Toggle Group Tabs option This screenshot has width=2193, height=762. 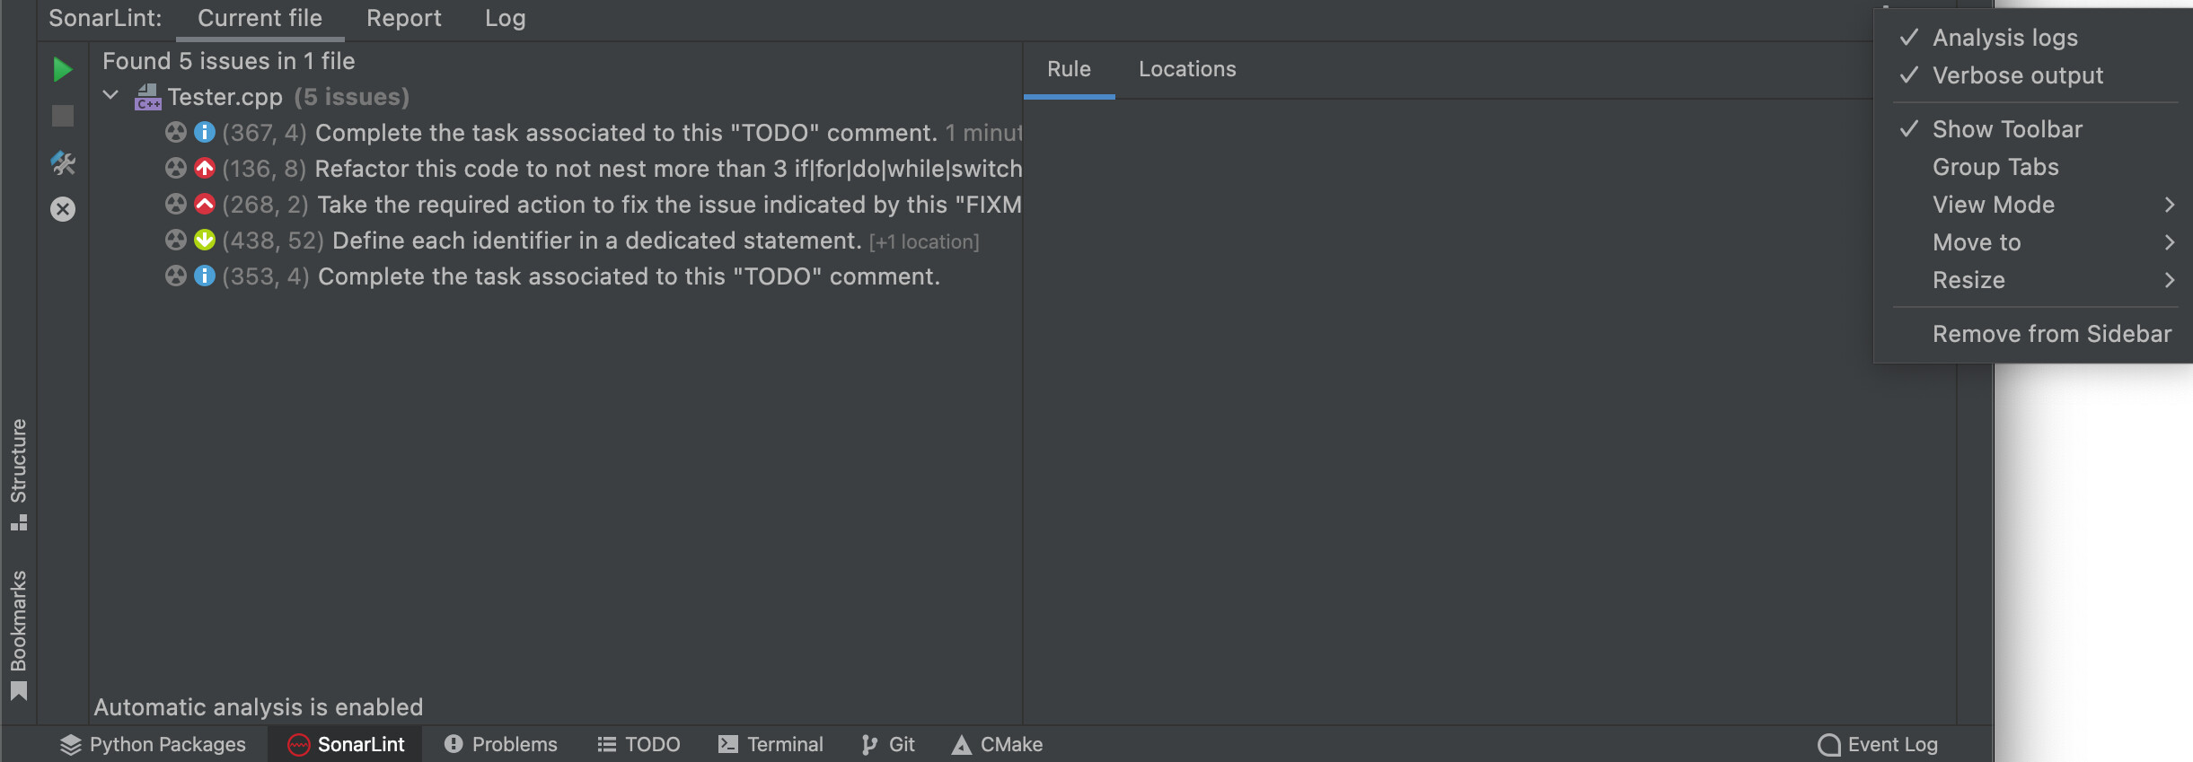tap(2032, 167)
